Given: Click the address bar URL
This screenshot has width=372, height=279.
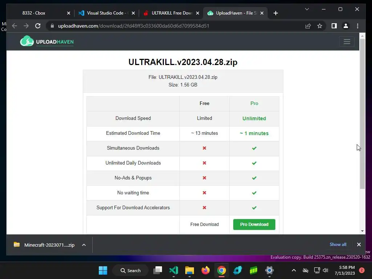Looking at the screenshot, I should pyautogui.click(x=134, y=26).
